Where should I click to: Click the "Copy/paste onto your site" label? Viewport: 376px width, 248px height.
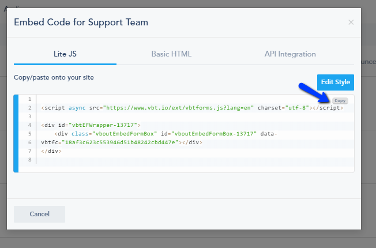(x=54, y=77)
